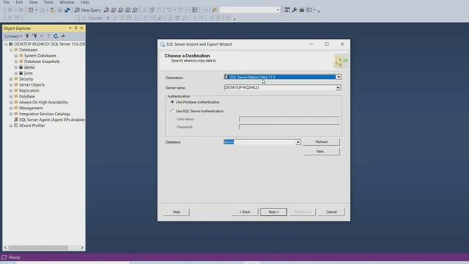Open the Database dropdown in the wizard

[298, 142]
